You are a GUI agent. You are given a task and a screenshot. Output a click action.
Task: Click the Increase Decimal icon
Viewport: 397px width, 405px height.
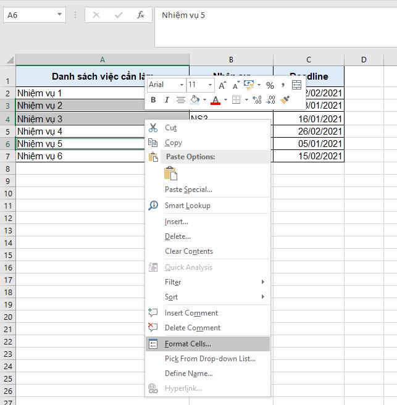(x=257, y=100)
